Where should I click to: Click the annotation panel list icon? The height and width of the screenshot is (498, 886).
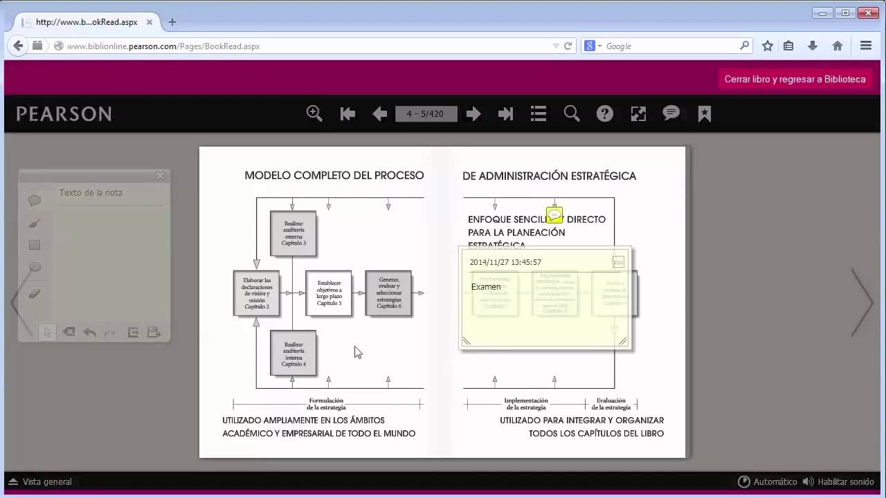[133, 332]
